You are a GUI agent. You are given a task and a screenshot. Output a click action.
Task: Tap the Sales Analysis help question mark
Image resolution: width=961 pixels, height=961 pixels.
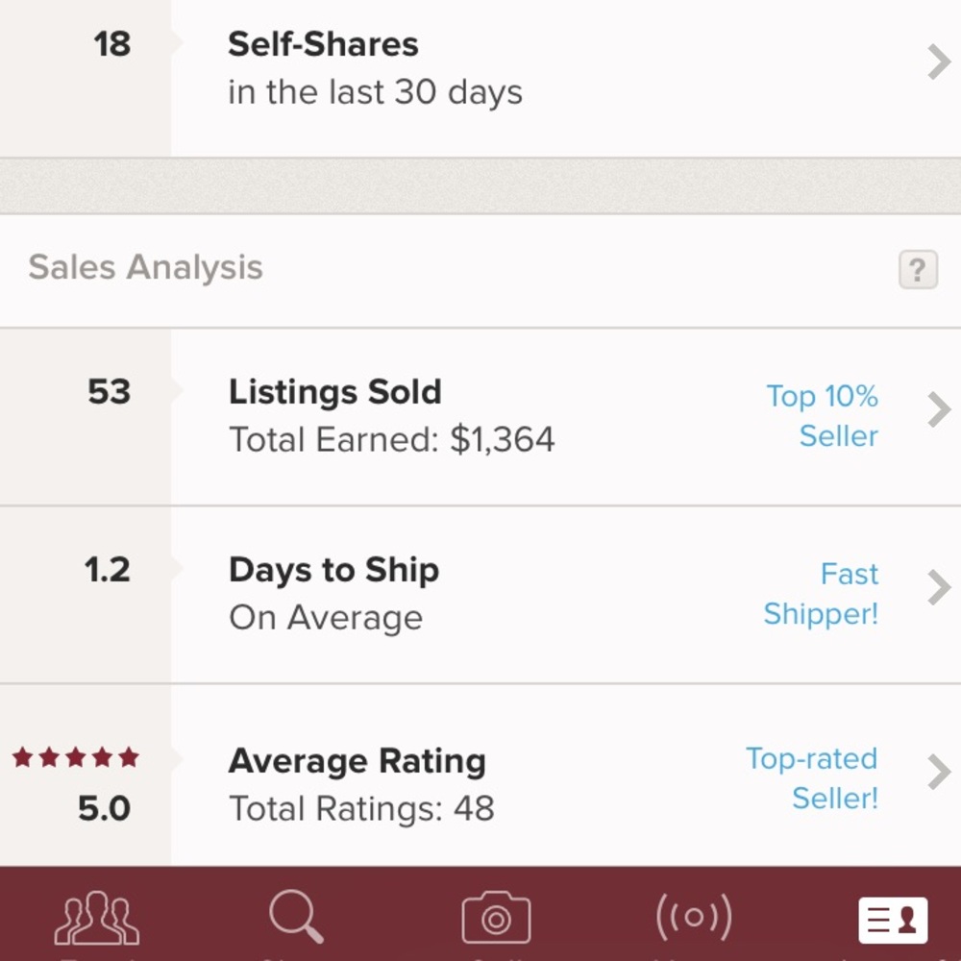pos(917,270)
